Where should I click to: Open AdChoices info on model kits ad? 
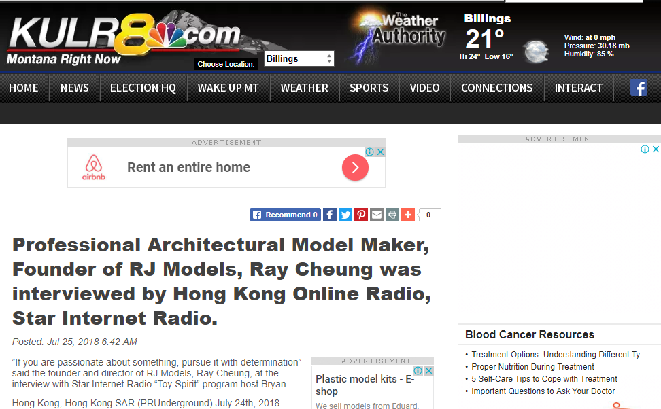click(x=418, y=370)
